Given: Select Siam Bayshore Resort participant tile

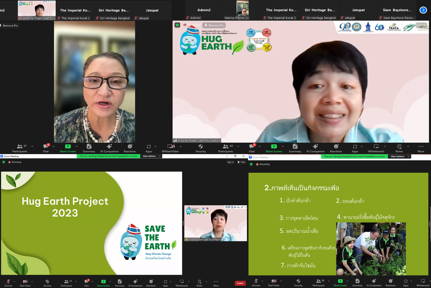Looking at the screenshot, I should pyautogui.click(x=397, y=10).
